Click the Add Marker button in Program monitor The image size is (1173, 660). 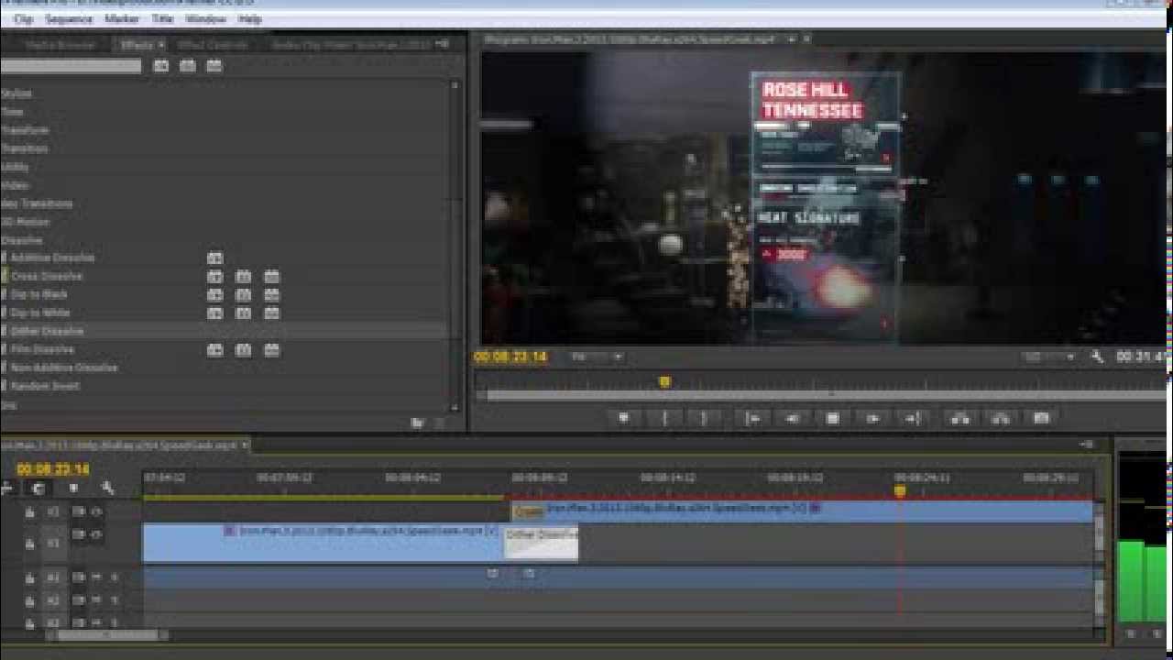click(624, 418)
